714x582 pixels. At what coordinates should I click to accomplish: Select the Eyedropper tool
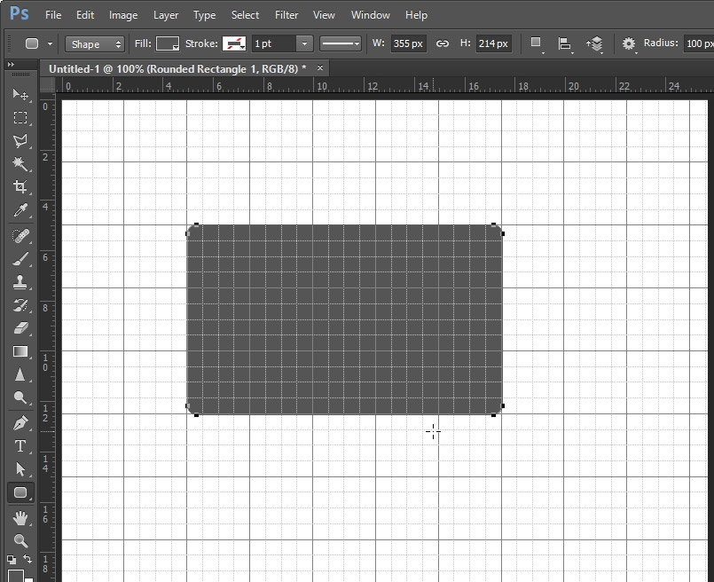pos(20,210)
